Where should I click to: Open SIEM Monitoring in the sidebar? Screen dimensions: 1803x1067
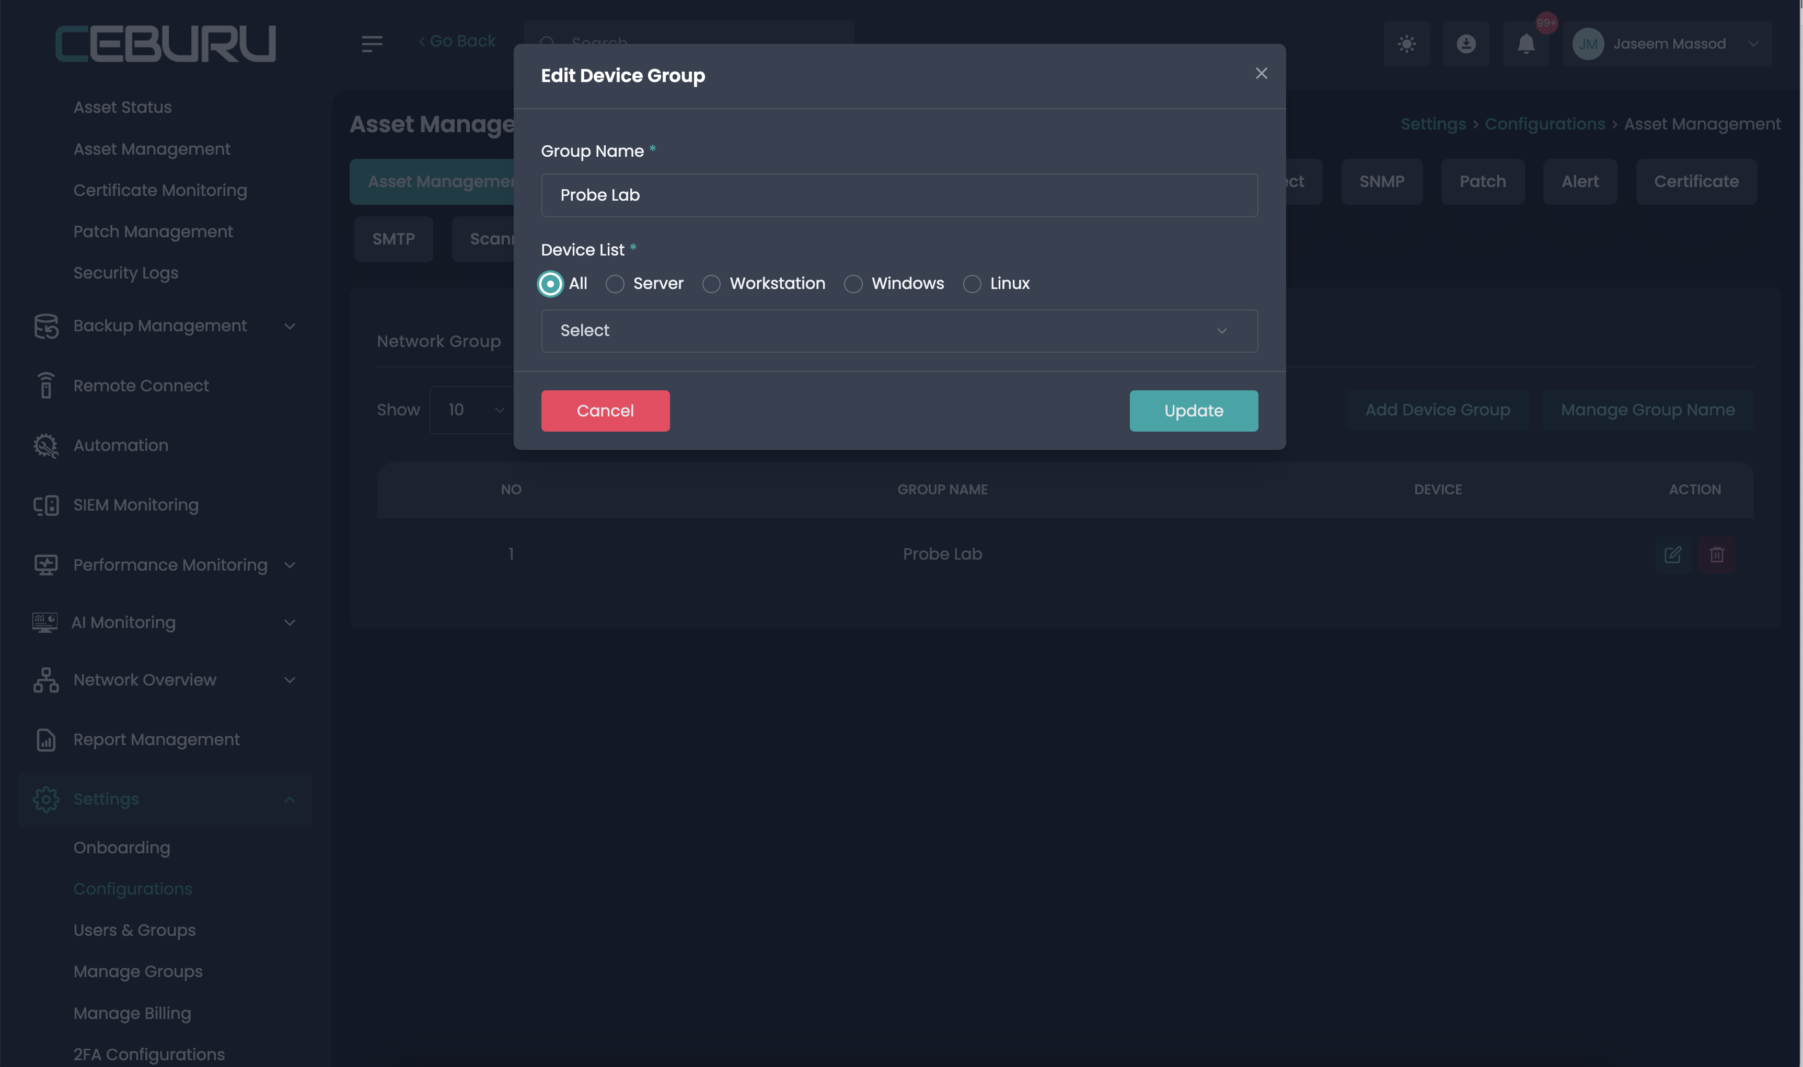click(135, 505)
